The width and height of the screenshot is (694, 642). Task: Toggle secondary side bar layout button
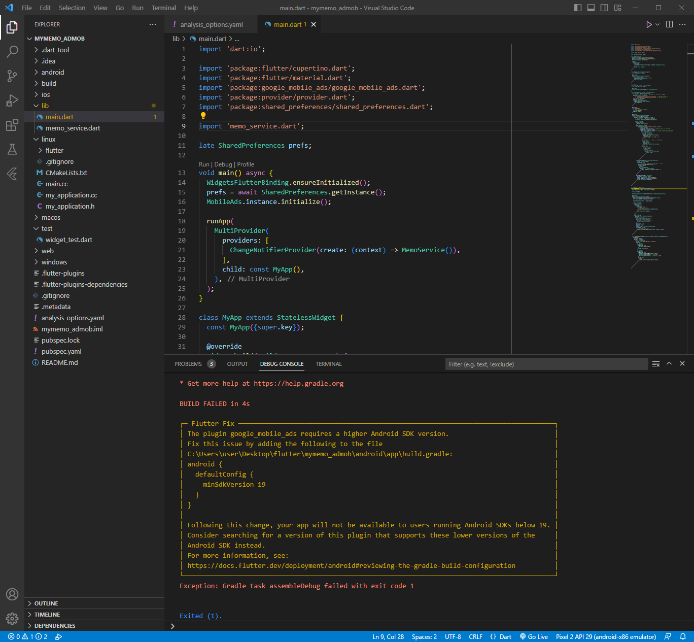(604, 8)
